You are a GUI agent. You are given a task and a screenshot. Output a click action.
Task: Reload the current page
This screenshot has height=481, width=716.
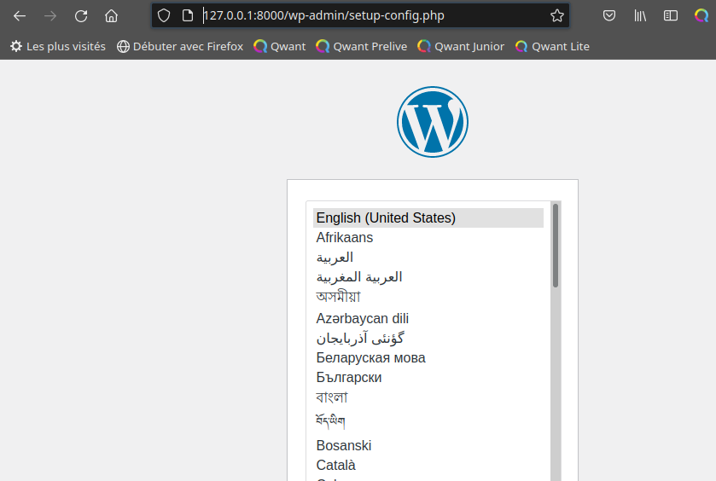click(x=81, y=16)
